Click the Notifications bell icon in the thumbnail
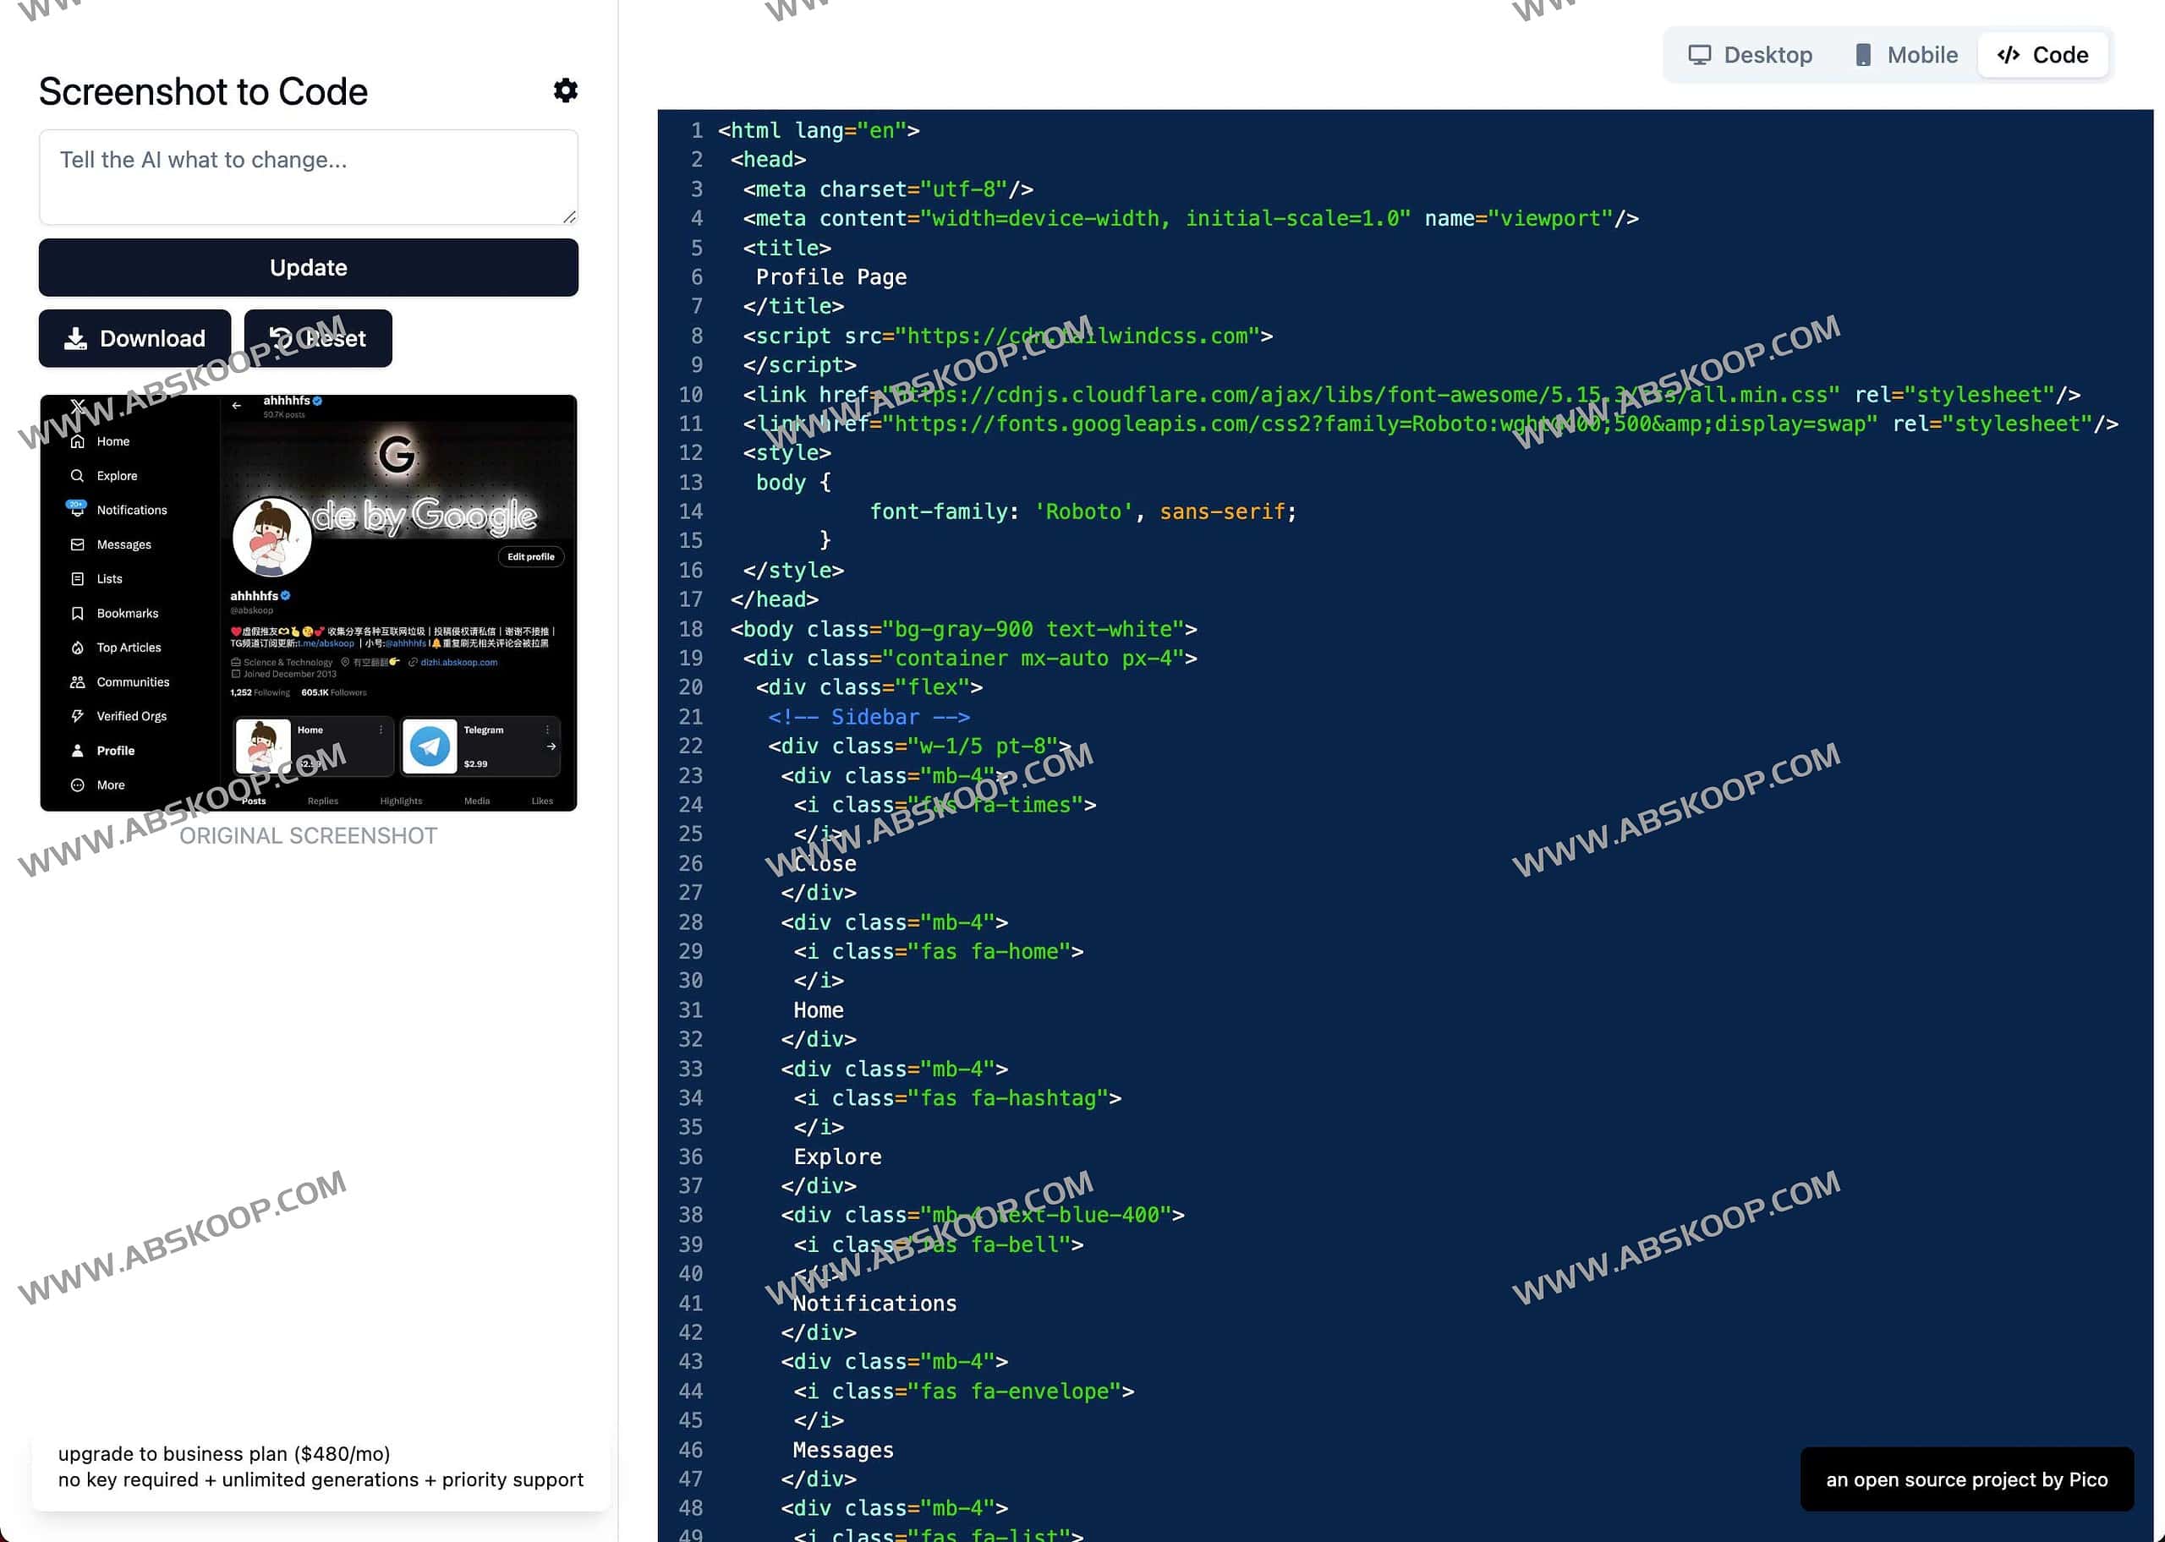Image resolution: width=2165 pixels, height=1542 pixels. (78, 510)
